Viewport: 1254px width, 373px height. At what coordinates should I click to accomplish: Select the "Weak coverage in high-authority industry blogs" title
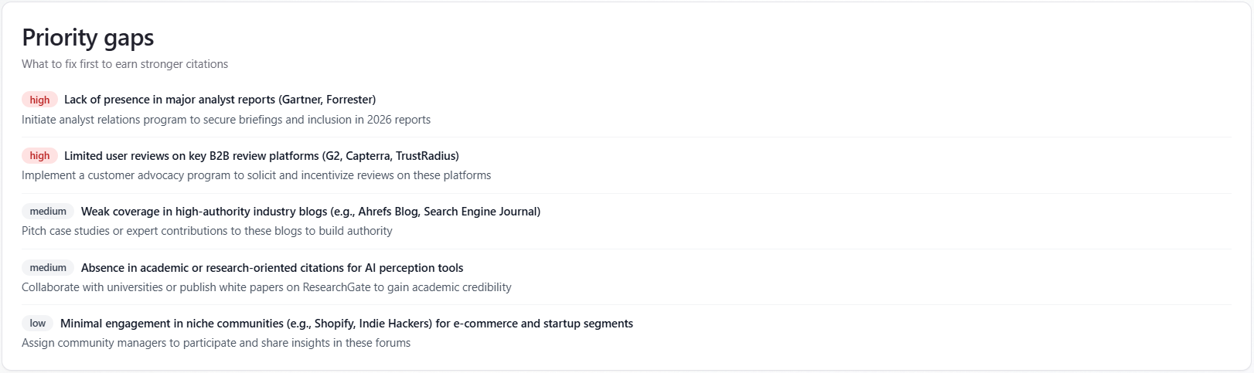pos(310,212)
